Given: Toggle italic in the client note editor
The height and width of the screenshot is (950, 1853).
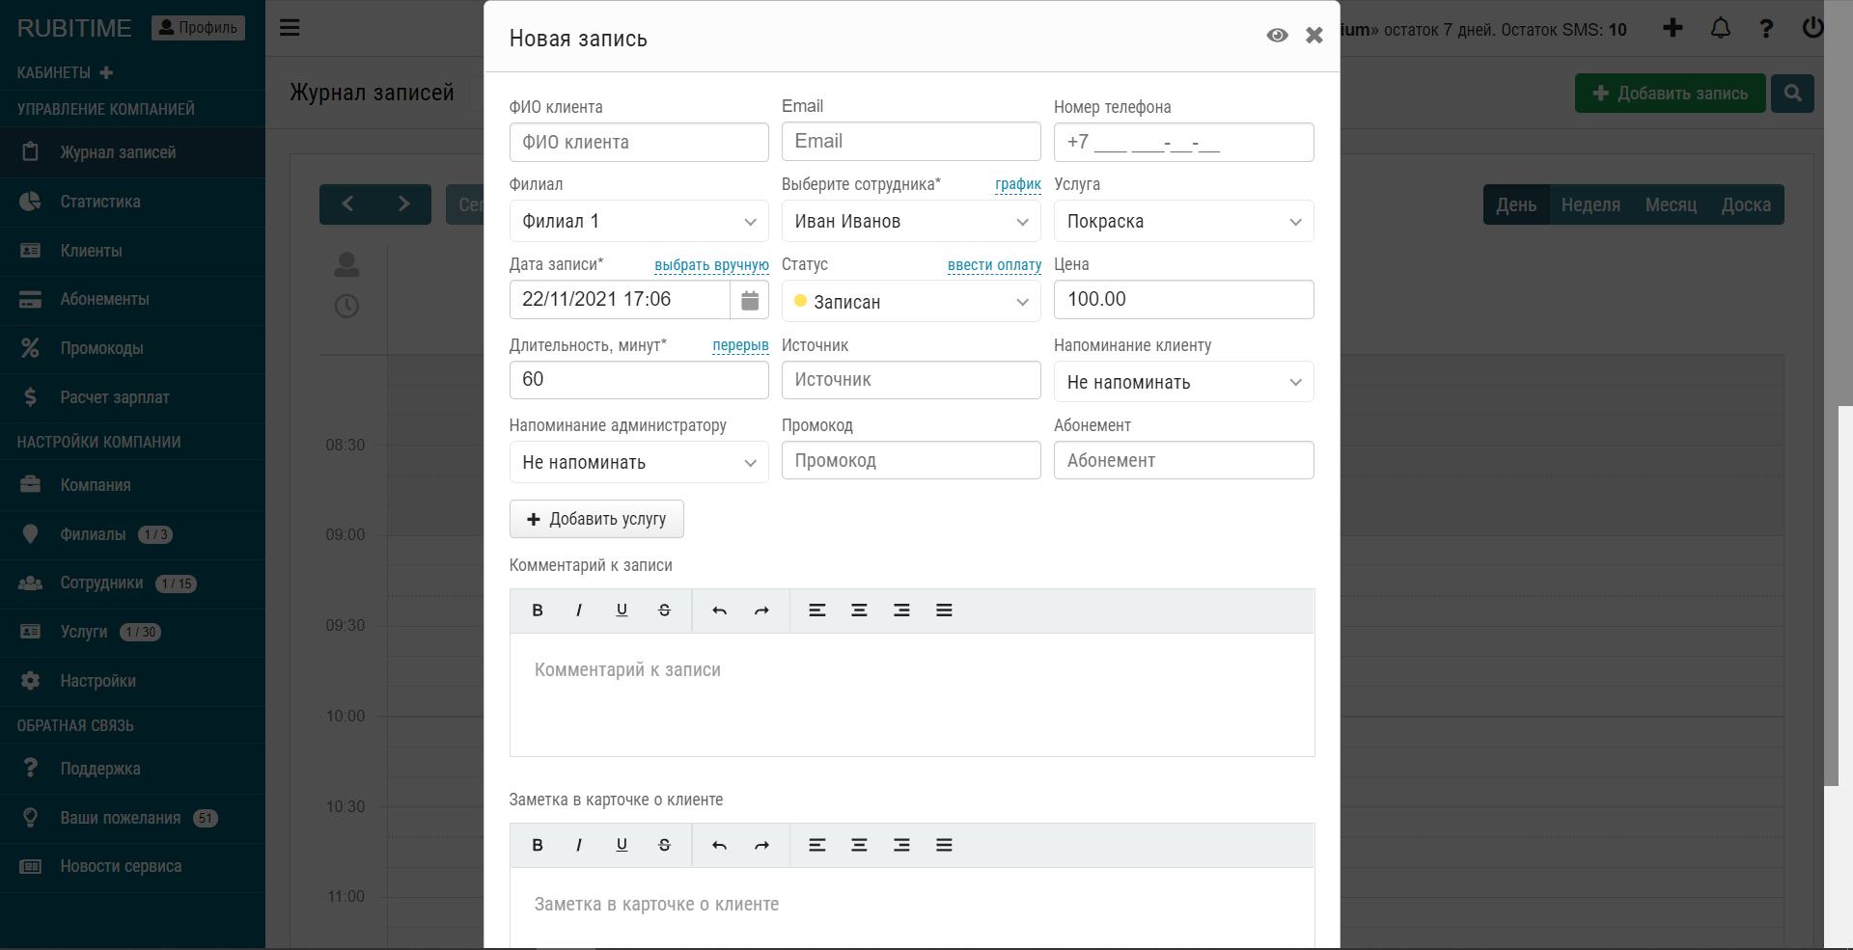Looking at the screenshot, I should [x=579, y=845].
